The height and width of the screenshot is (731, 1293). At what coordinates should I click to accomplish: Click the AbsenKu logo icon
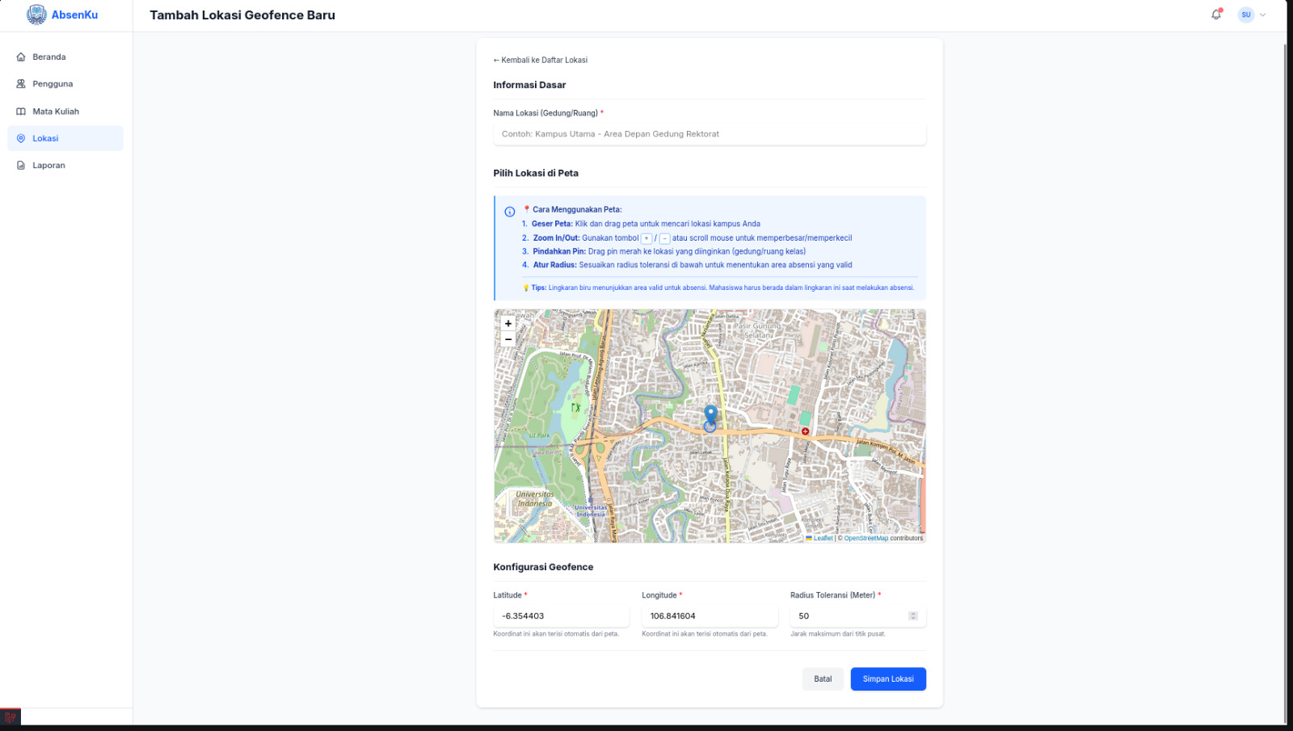click(x=36, y=15)
